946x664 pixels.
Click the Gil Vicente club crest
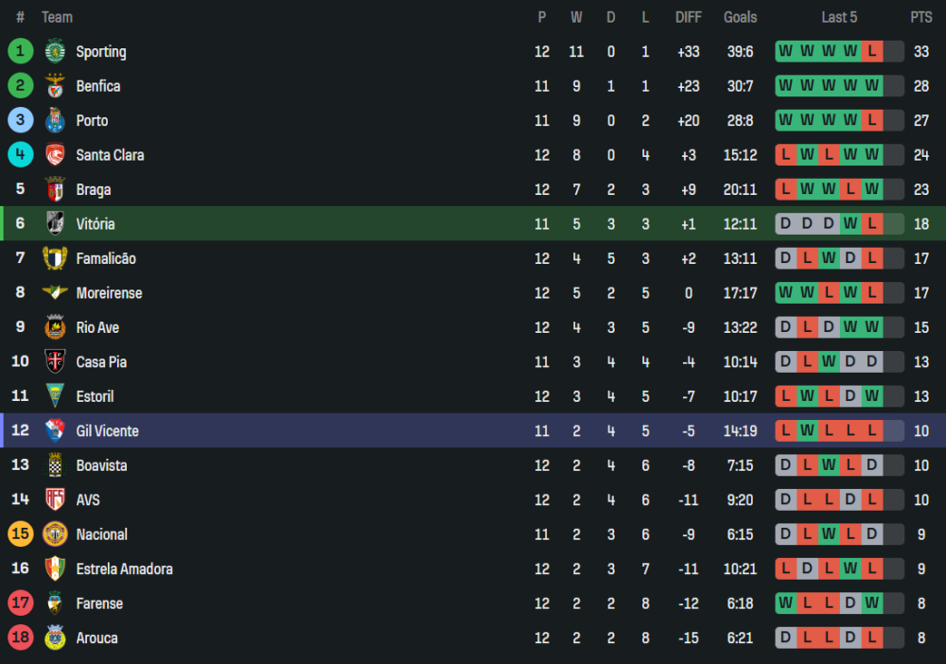point(55,431)
